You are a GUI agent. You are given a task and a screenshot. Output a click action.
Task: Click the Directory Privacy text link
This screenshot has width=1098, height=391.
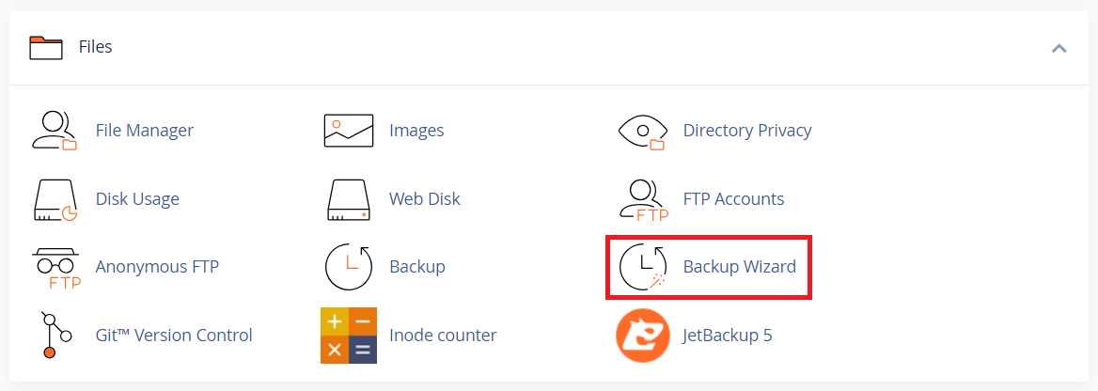747,131
